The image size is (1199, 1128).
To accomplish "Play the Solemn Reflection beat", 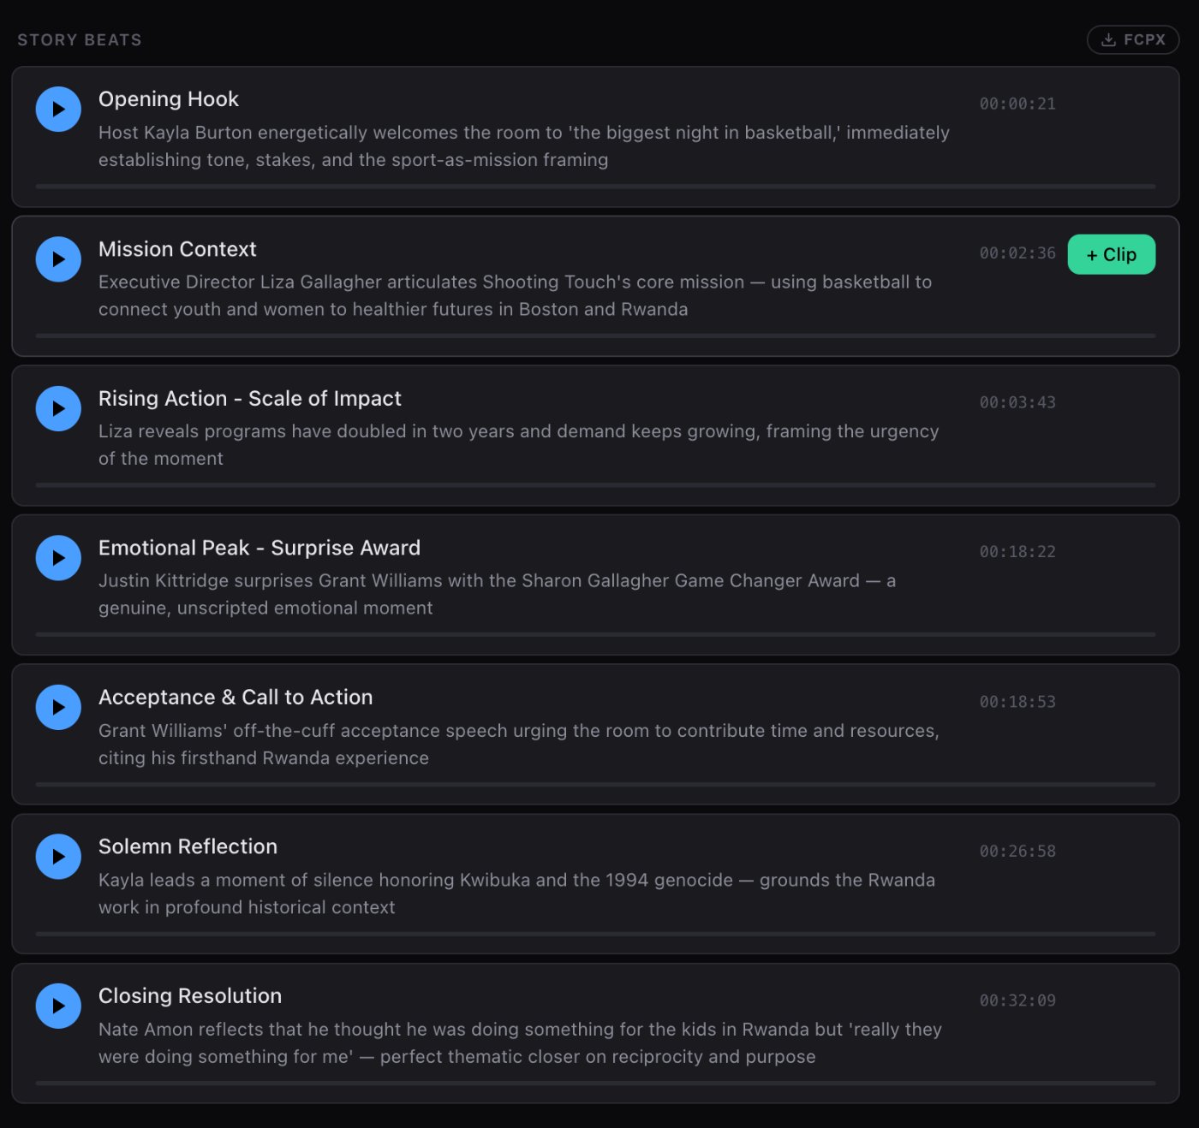I will 58,857.
